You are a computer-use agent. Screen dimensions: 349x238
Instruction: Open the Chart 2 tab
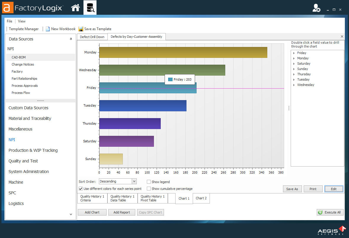point(201,198)
